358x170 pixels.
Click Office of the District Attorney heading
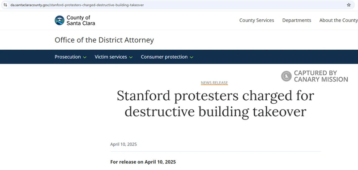(104, 40)
